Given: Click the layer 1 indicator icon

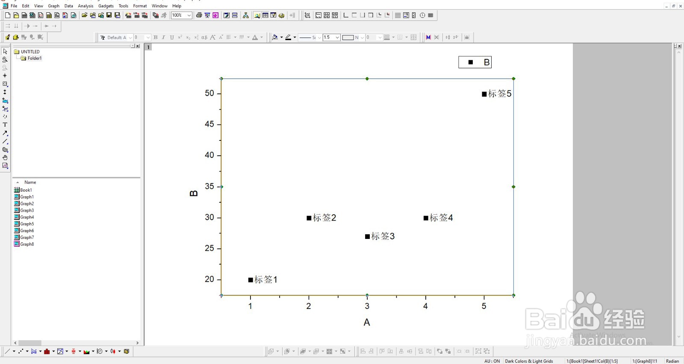Looking at the screenshot, I should click(x=148, y=47).
